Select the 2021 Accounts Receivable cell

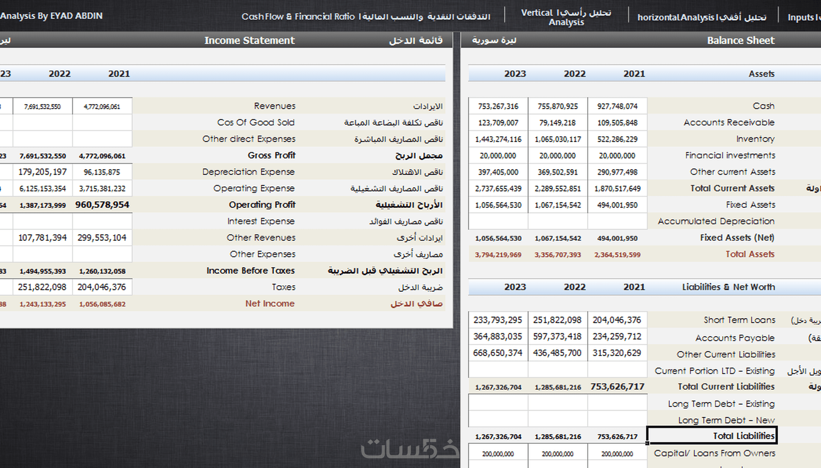coord(617,123)
